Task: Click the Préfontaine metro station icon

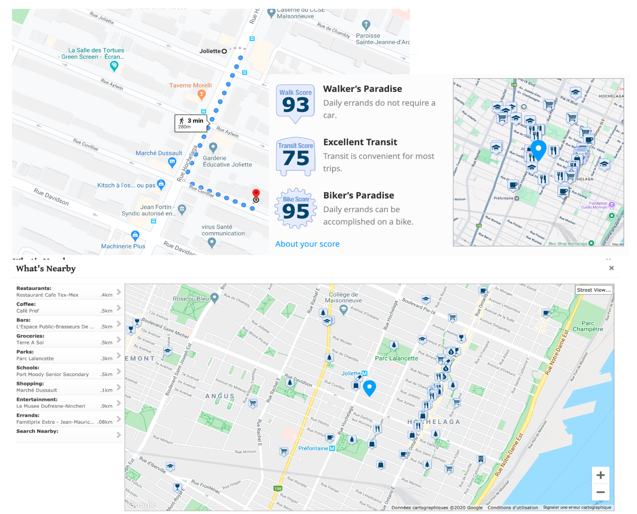Action: tap(332, 448)
